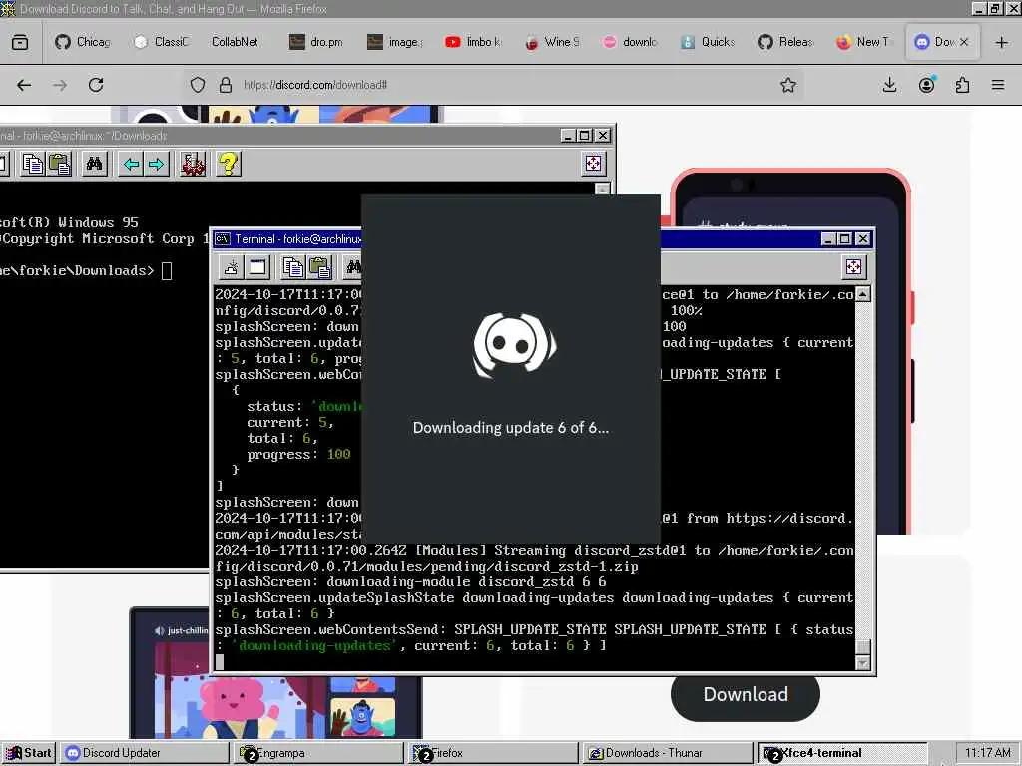Open Firefox account icon
This screenshot has width=1022, height=766.
(x=927, y=85)
